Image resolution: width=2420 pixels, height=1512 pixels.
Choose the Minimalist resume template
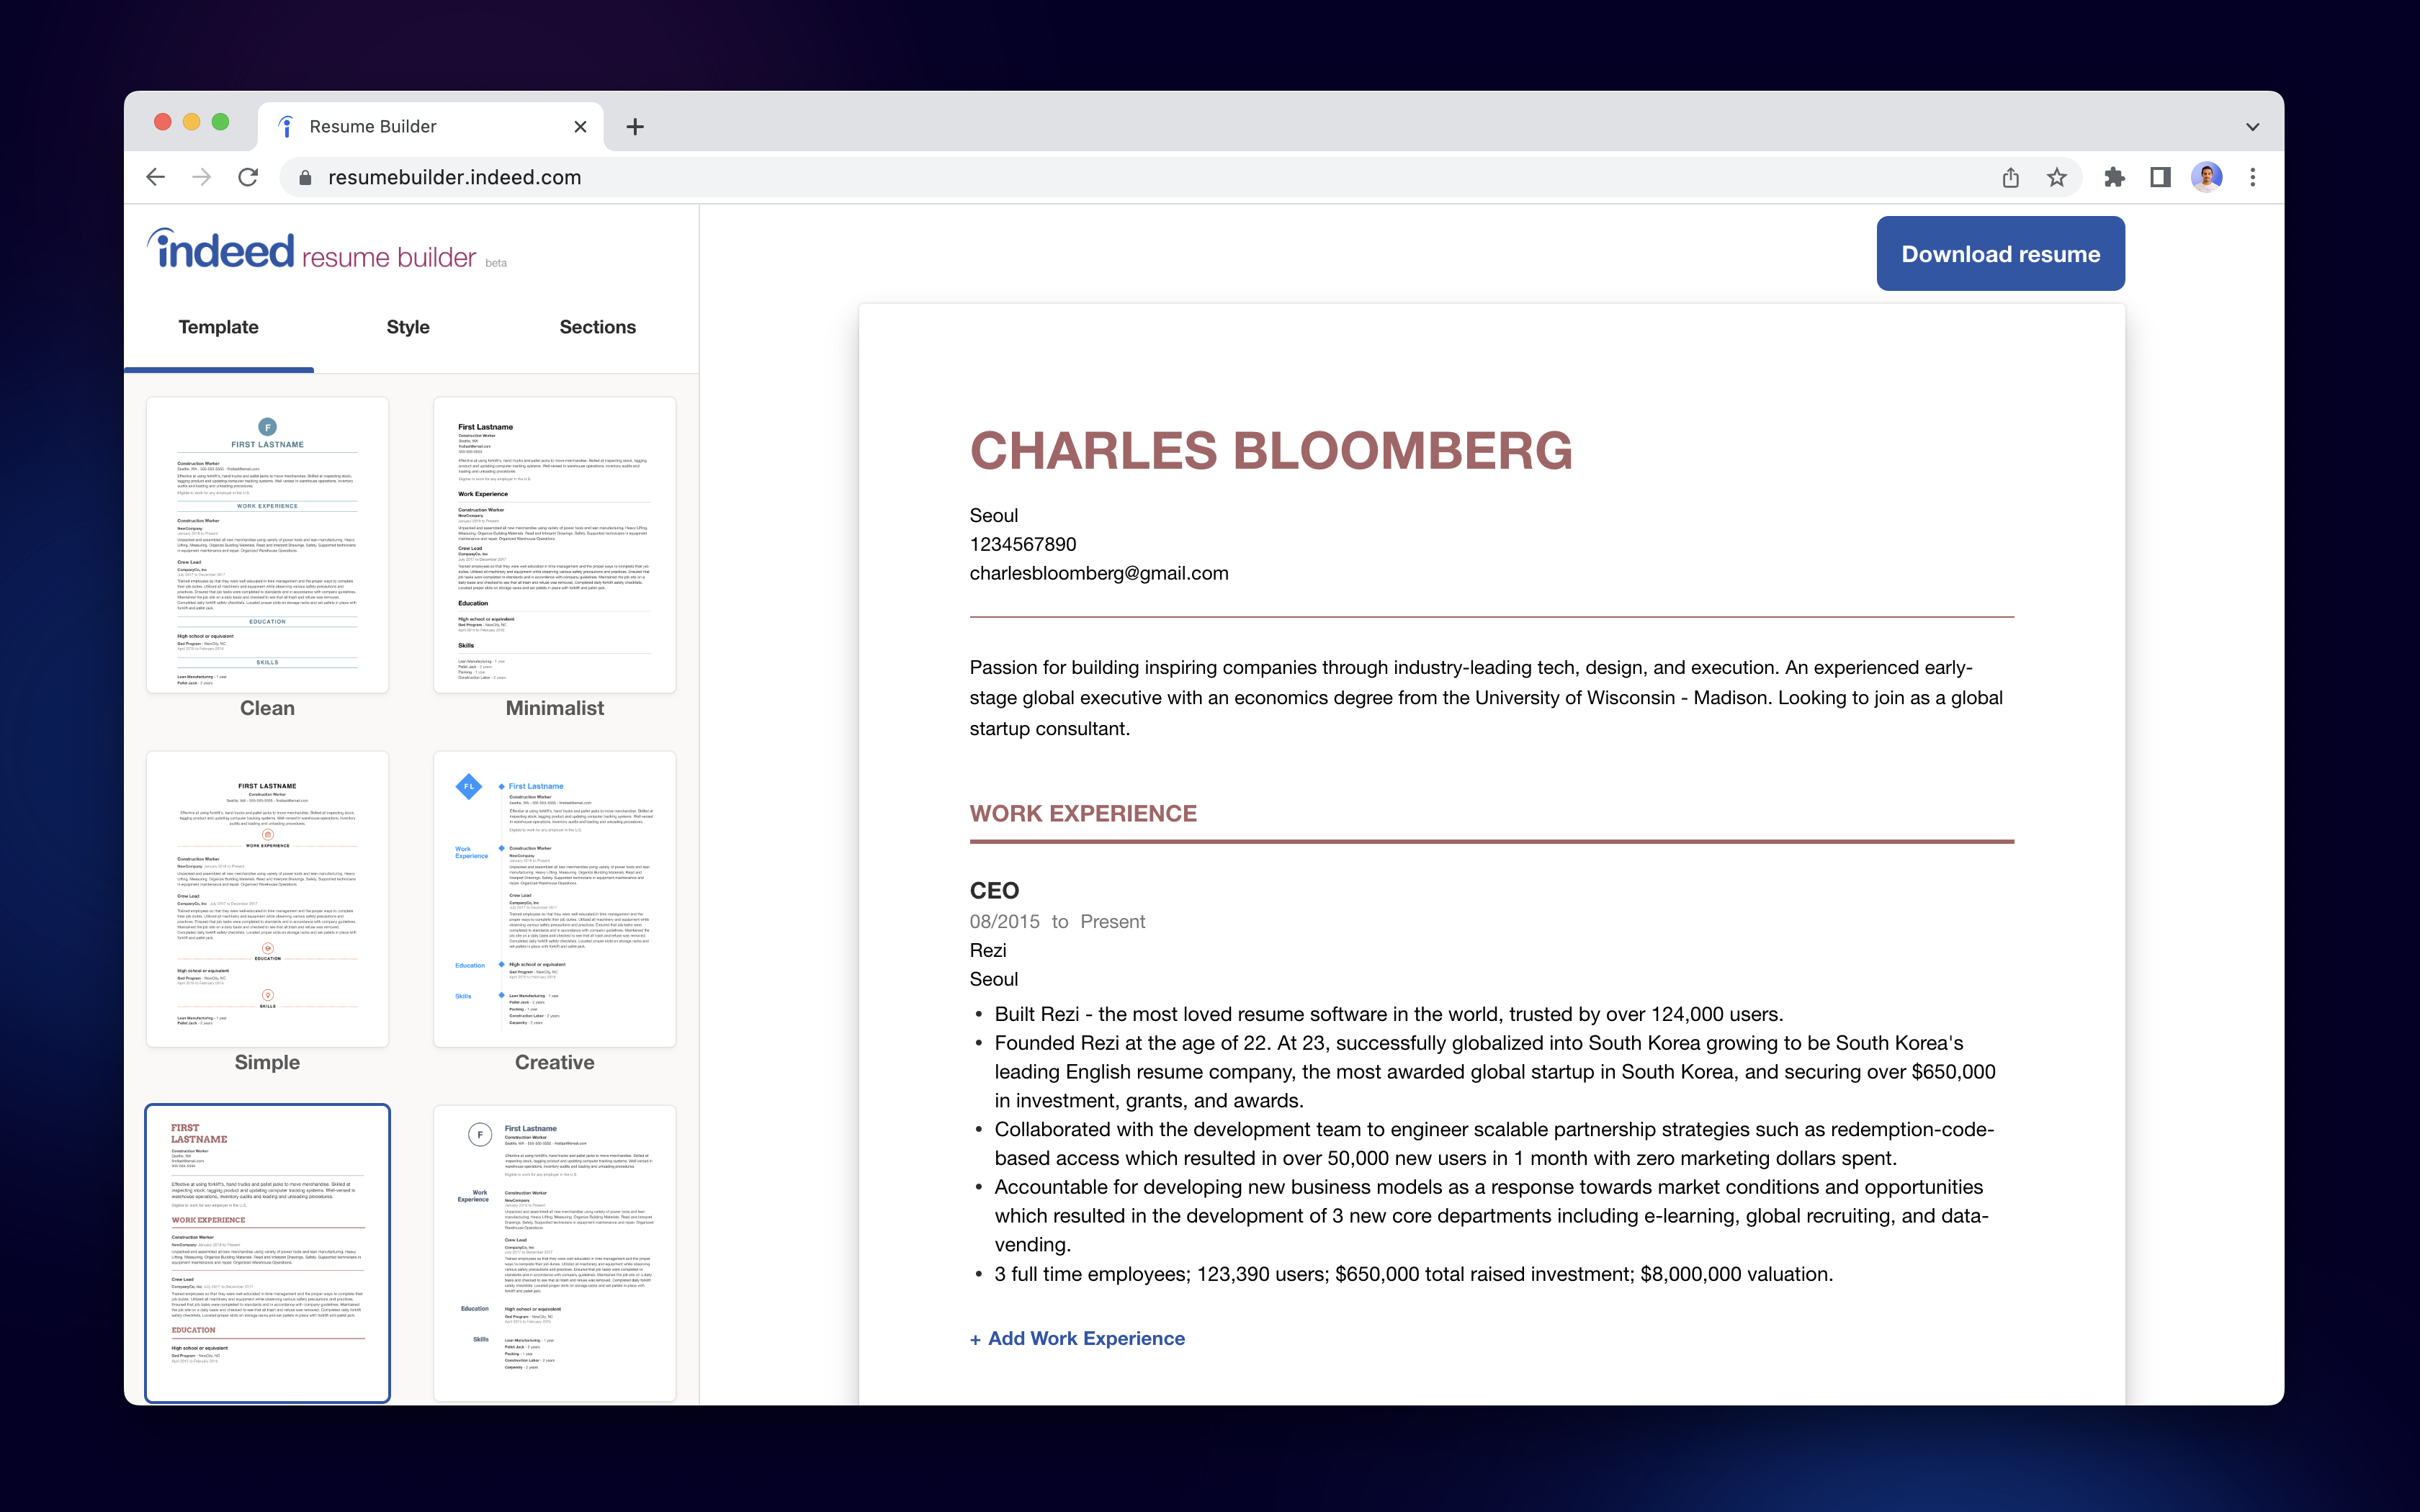554,545
